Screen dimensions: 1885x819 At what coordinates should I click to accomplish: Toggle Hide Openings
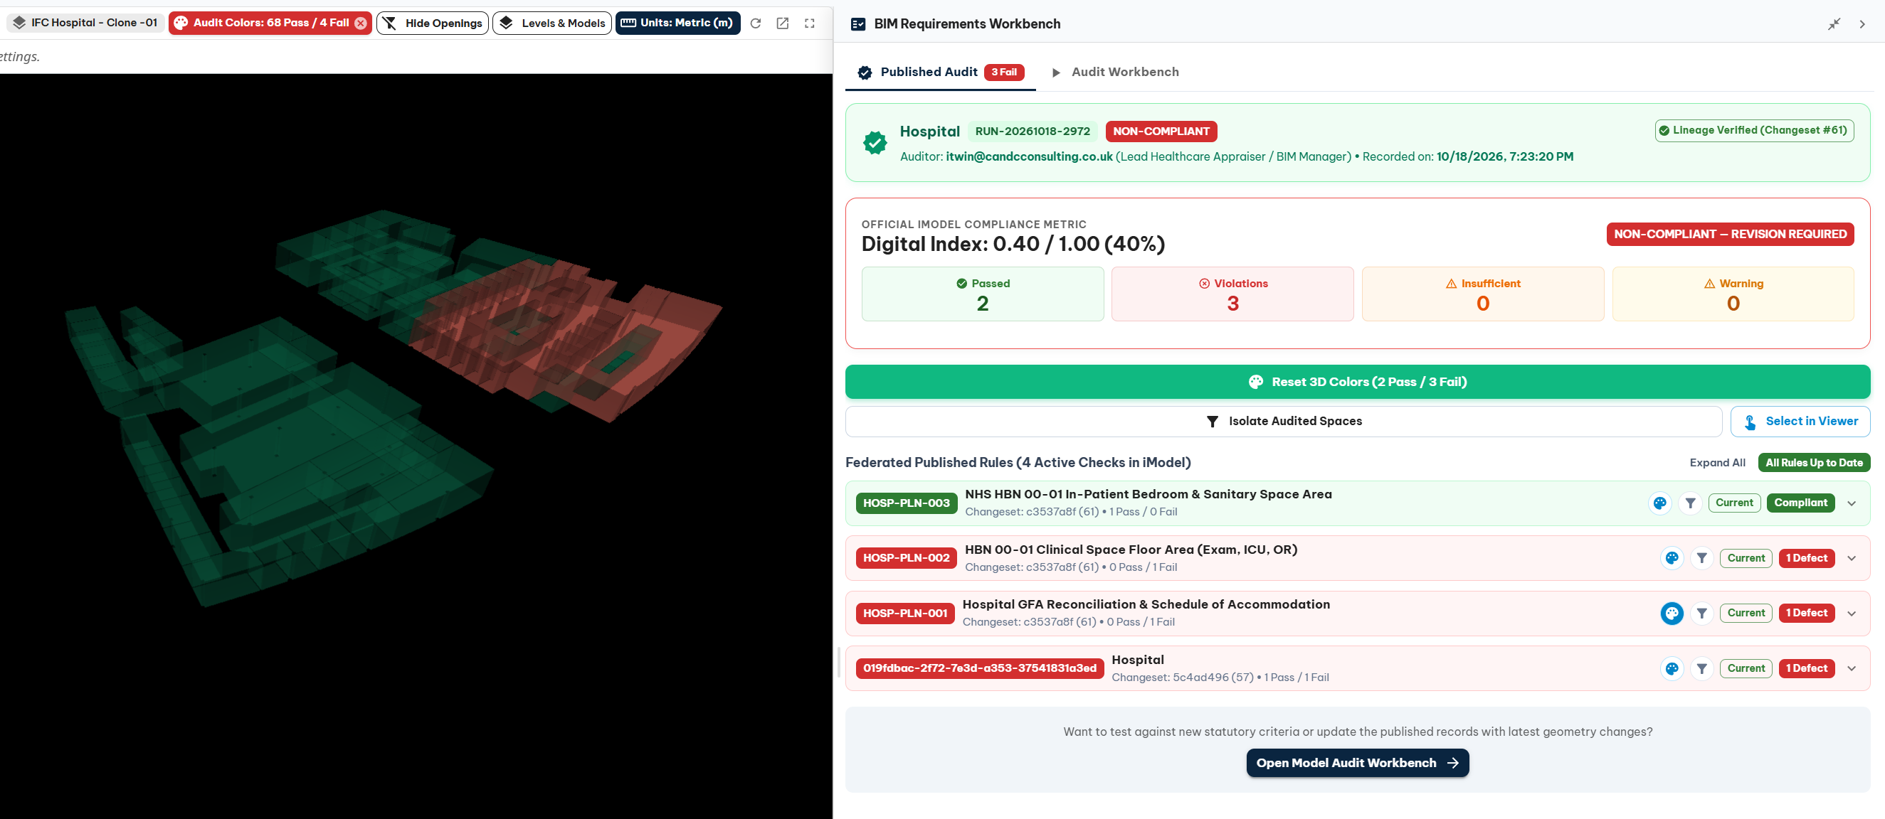(x=433, y=23)
